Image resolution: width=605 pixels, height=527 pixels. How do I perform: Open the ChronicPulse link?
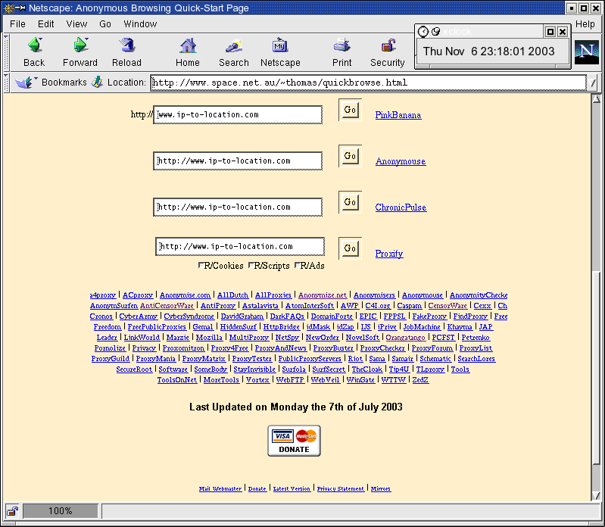[x=401, y=207]
